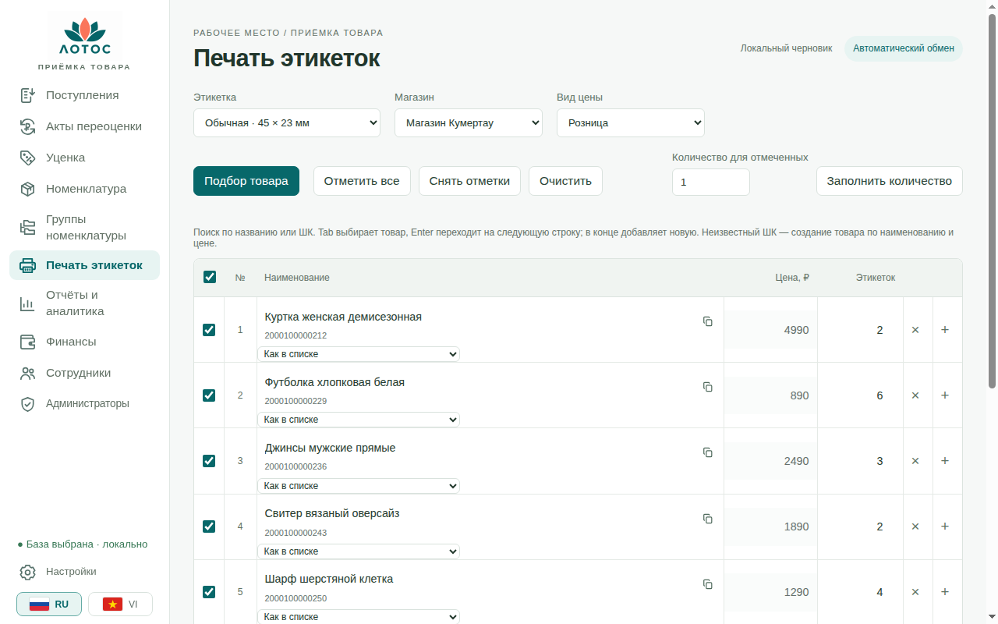Add row after Куртка женская with +
The image size is (998, 624).
(945, 330)
